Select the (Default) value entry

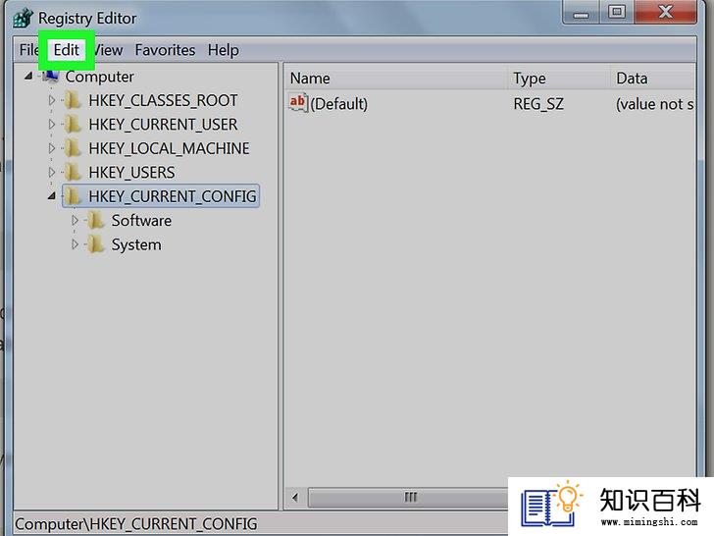(338, 104)
